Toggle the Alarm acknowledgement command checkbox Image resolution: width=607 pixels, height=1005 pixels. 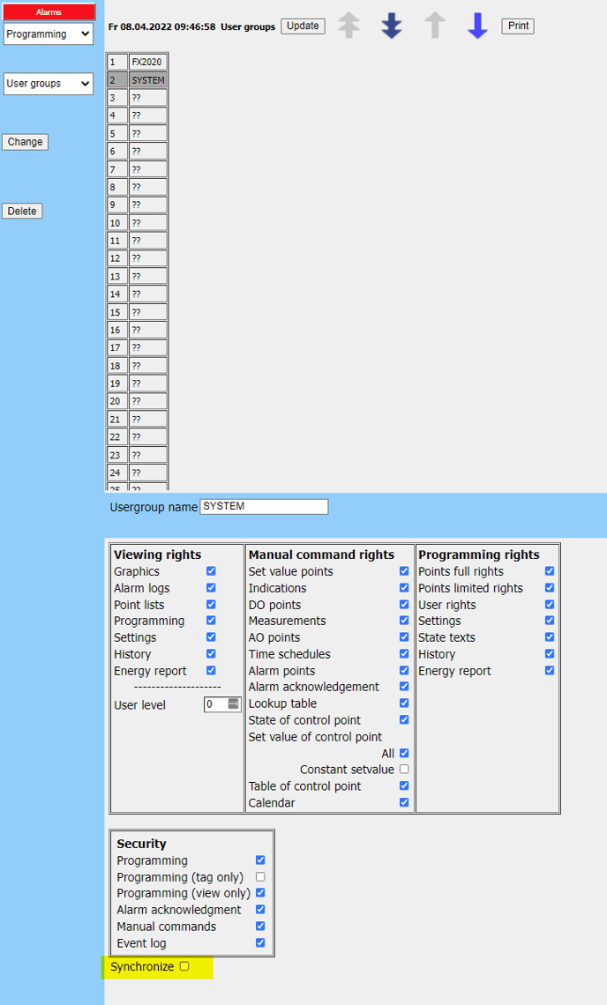click(404, 686)
